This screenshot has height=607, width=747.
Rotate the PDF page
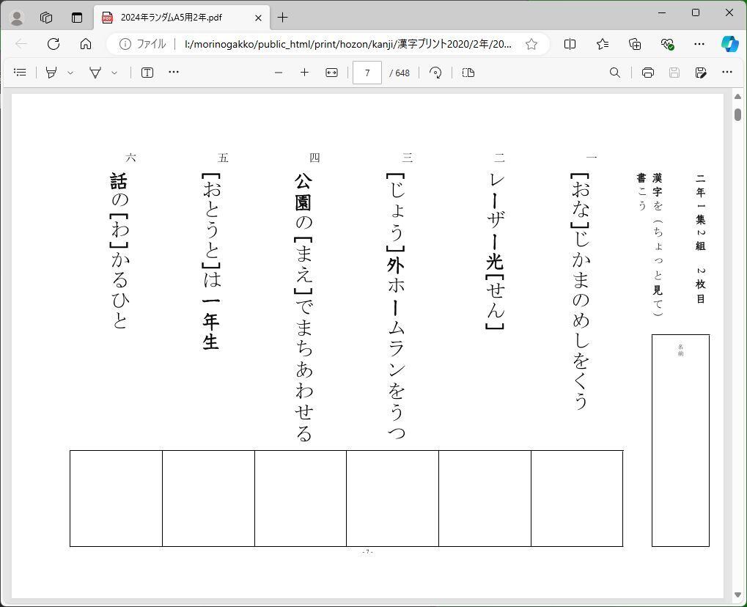[435, 73]
